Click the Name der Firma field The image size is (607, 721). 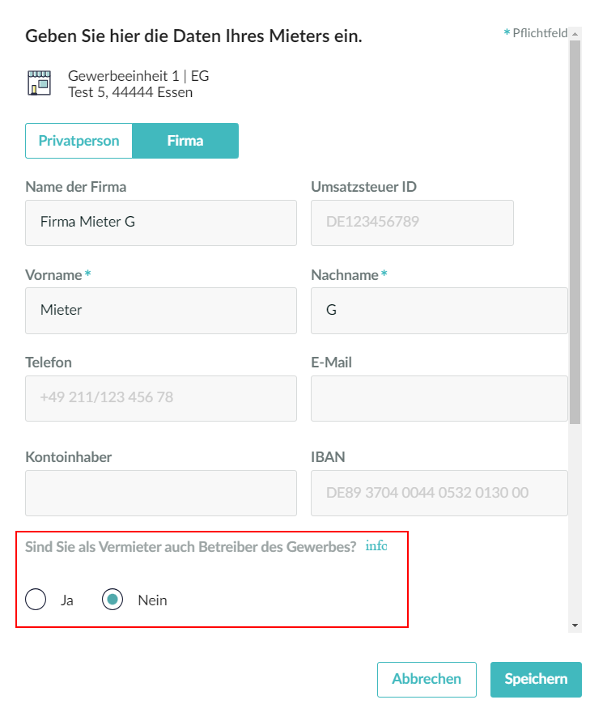tap(161, 223)
